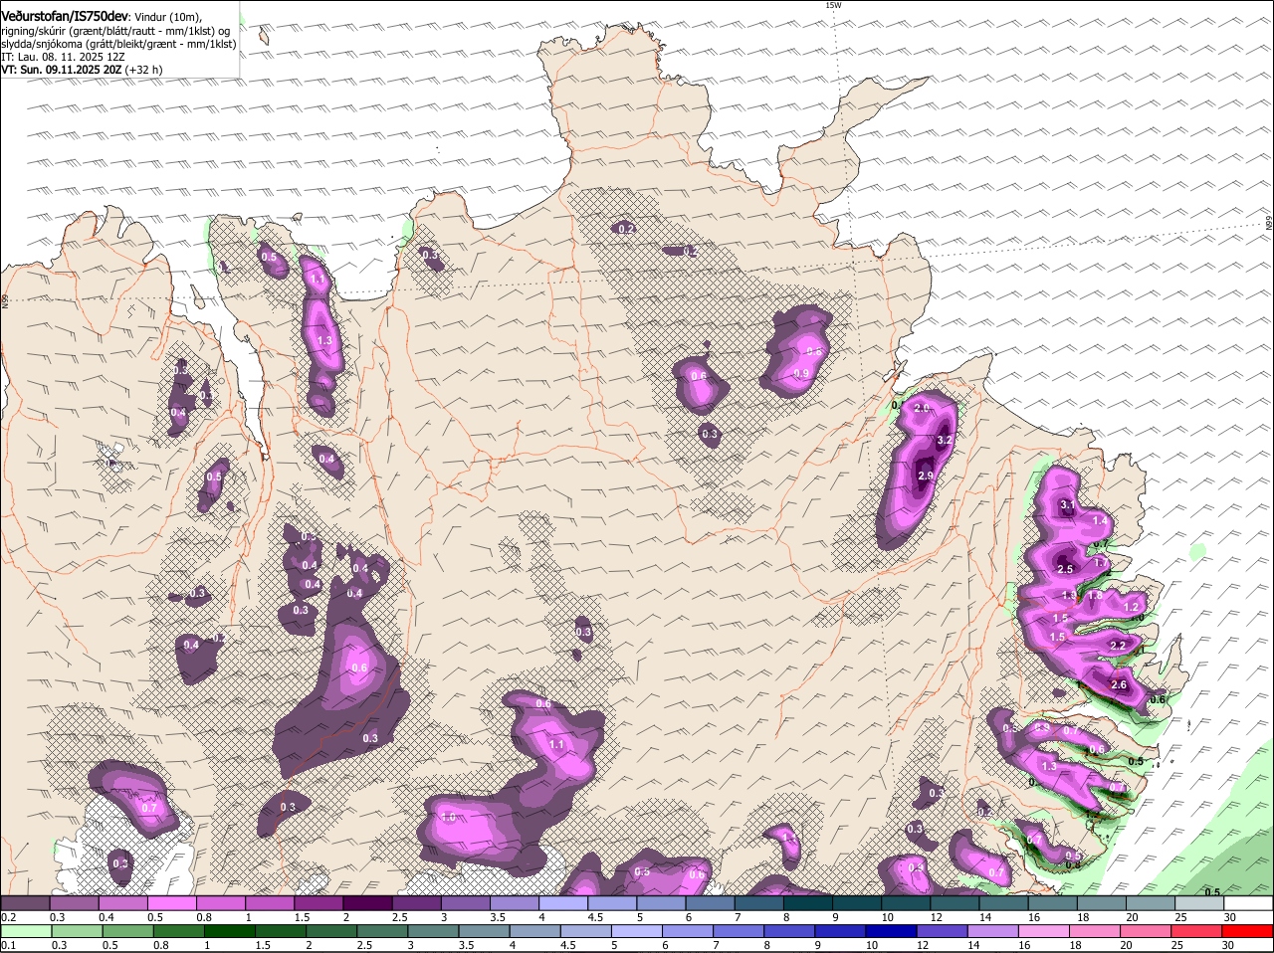Select the 'IT: Lau. 08. 11. 2025 12Z' line
This screenshot has width=1274, height=953.
[x=63, y=57]
